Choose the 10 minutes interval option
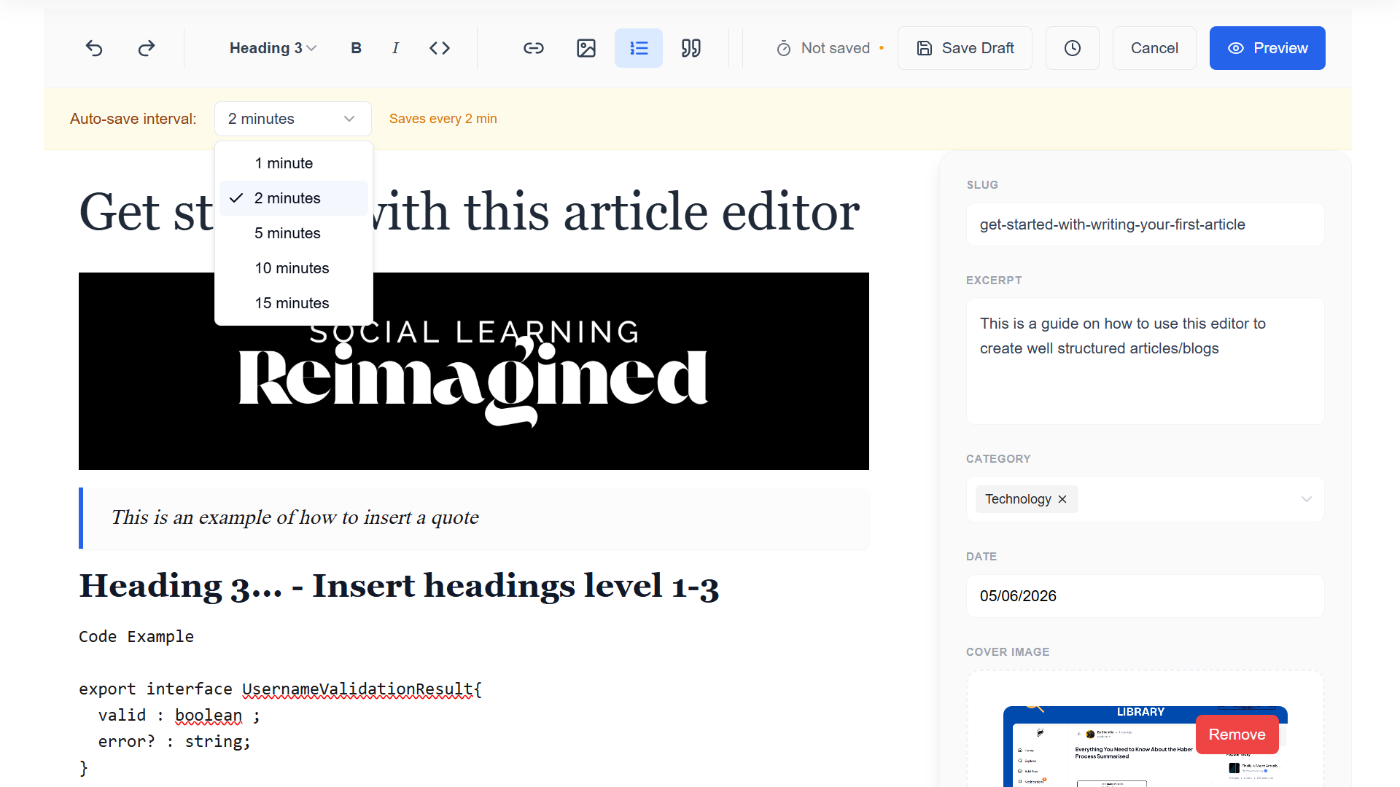This screenshot has height=787, width=1400. [x=294, y=268]
